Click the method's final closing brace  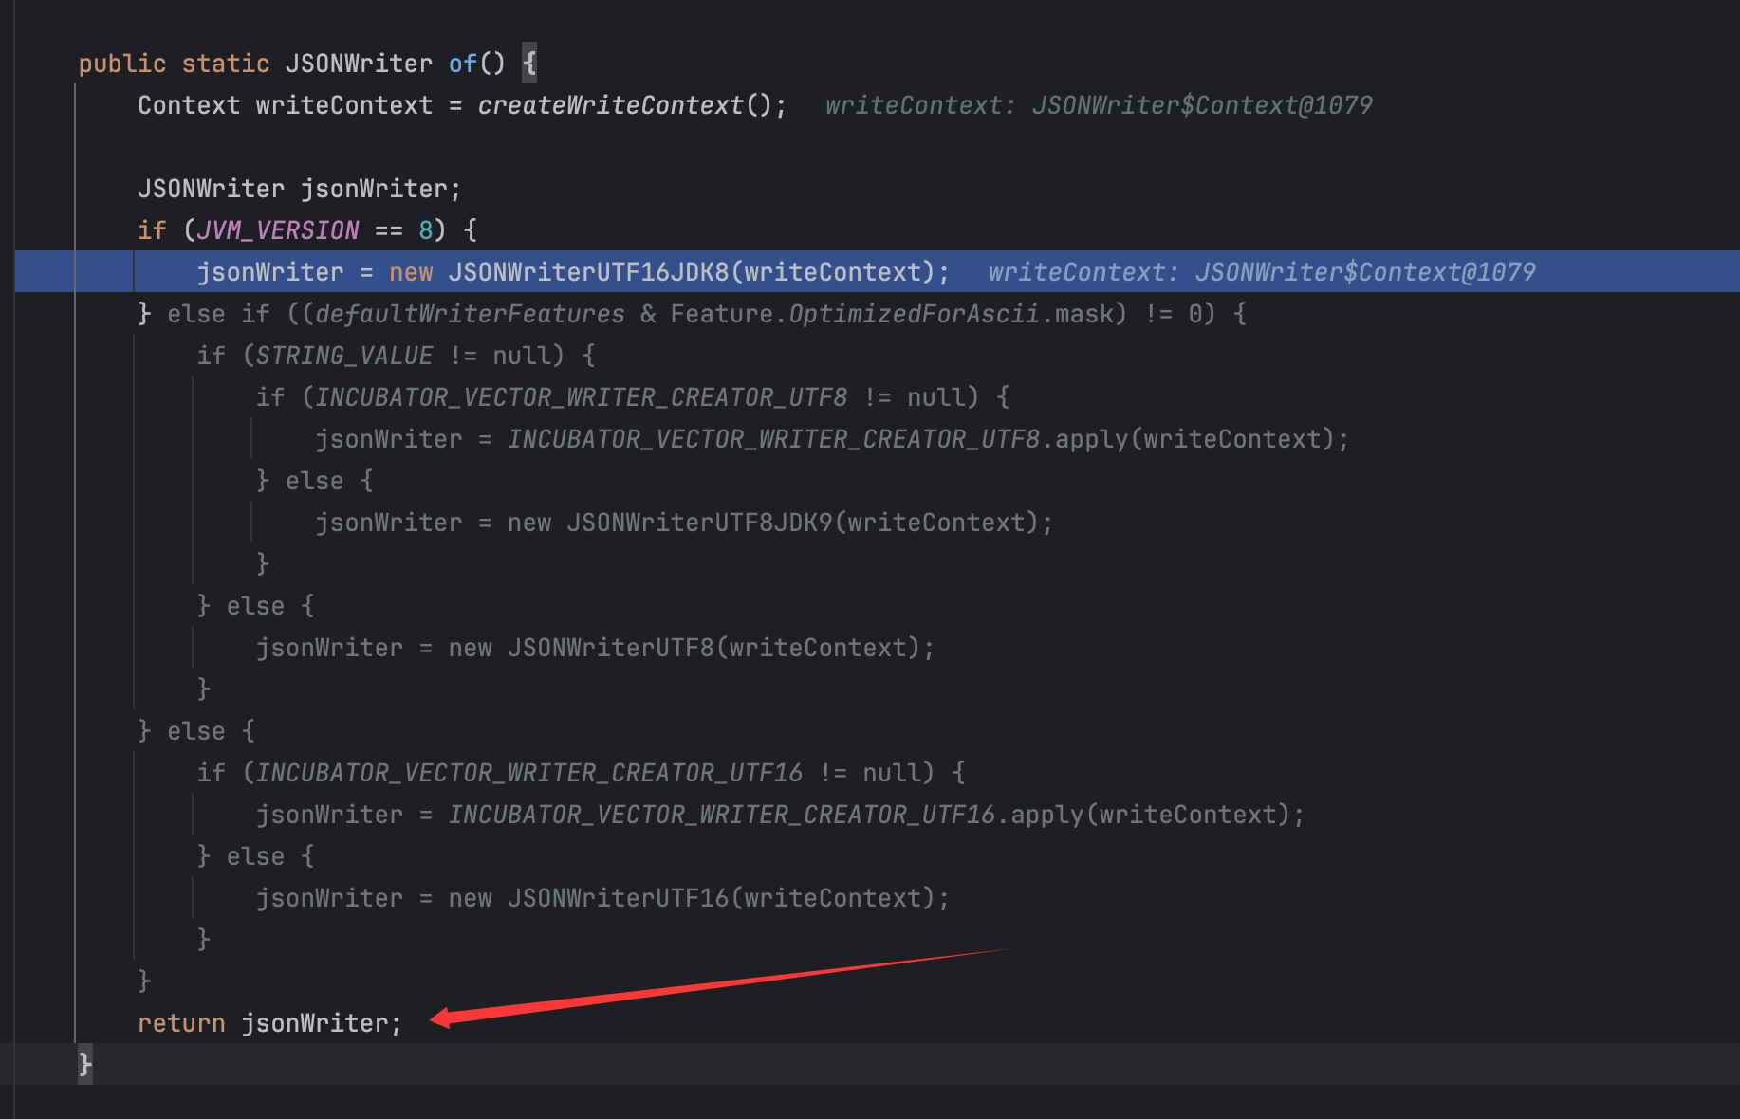pos(85,1064)
